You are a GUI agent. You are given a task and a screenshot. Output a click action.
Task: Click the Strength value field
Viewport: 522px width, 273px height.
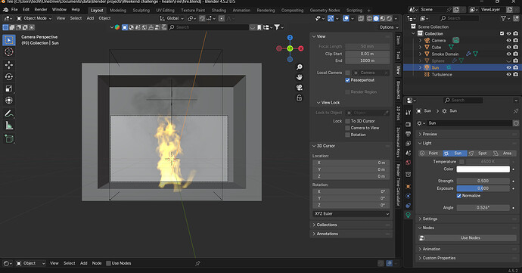(x=483, y=181)
